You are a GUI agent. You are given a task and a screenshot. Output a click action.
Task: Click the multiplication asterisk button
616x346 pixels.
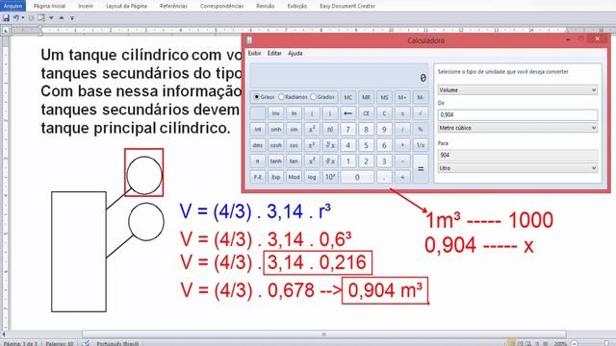[x=402, y=145]
